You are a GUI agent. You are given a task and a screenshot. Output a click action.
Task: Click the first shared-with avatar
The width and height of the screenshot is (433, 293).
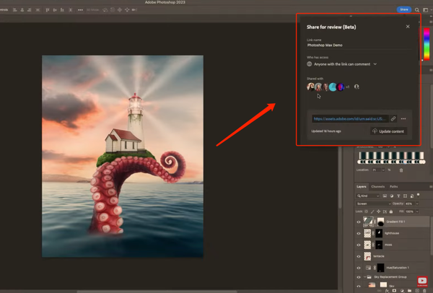[310, 87]
